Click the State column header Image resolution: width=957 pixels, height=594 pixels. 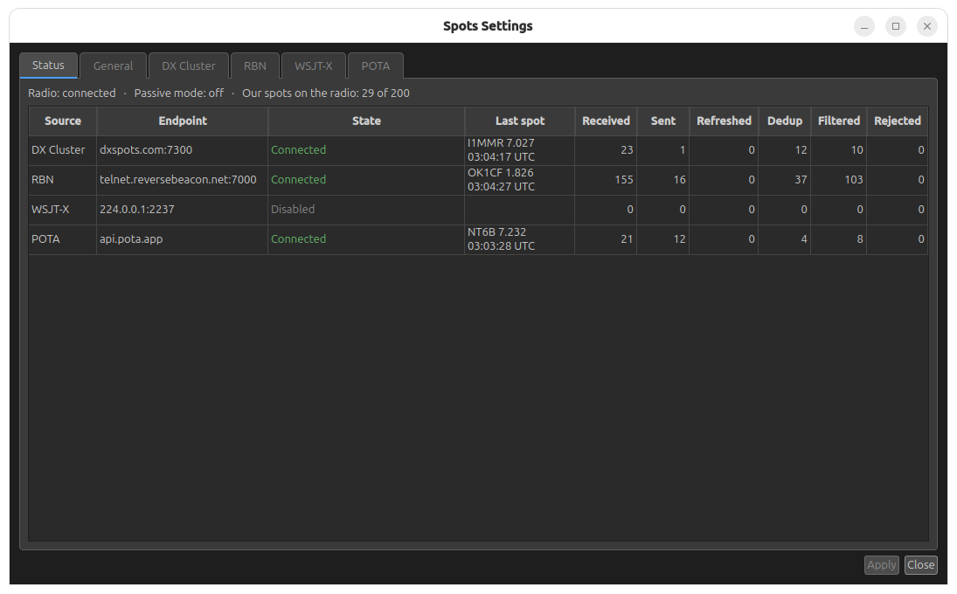(366, 121)
